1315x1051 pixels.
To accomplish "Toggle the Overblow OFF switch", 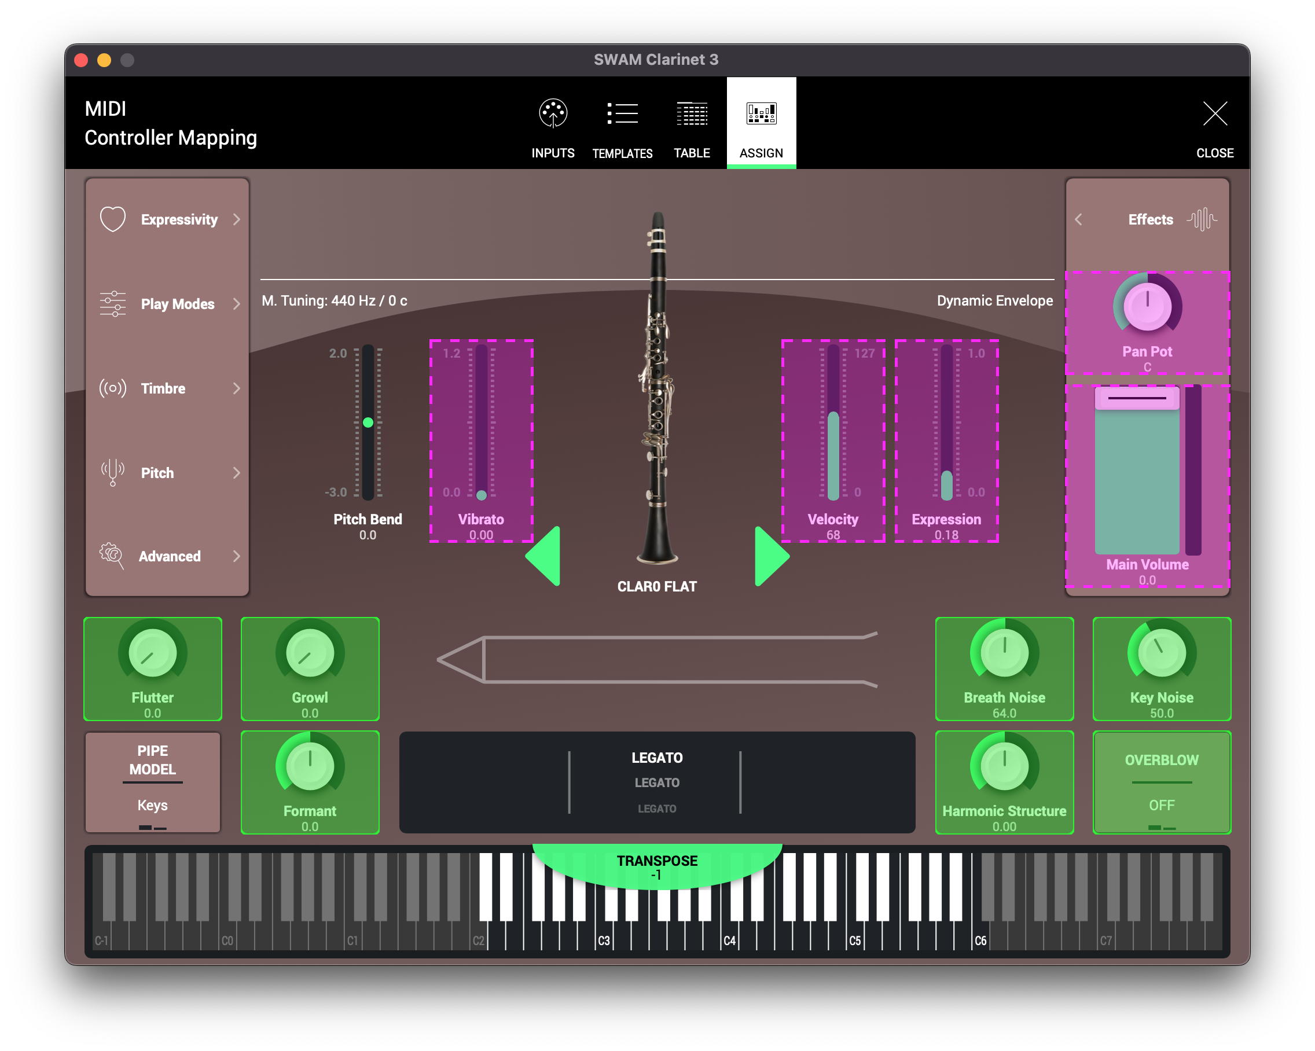I will point(1161,806).
